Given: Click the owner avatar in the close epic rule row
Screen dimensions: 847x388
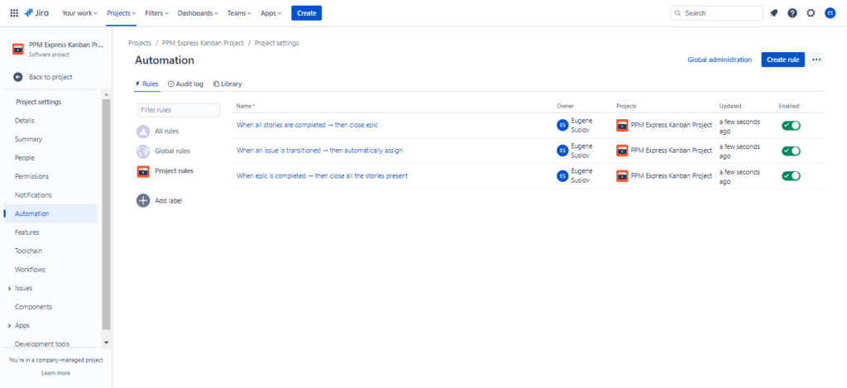Looking at the screenshot, I should [x=562, y=125].
